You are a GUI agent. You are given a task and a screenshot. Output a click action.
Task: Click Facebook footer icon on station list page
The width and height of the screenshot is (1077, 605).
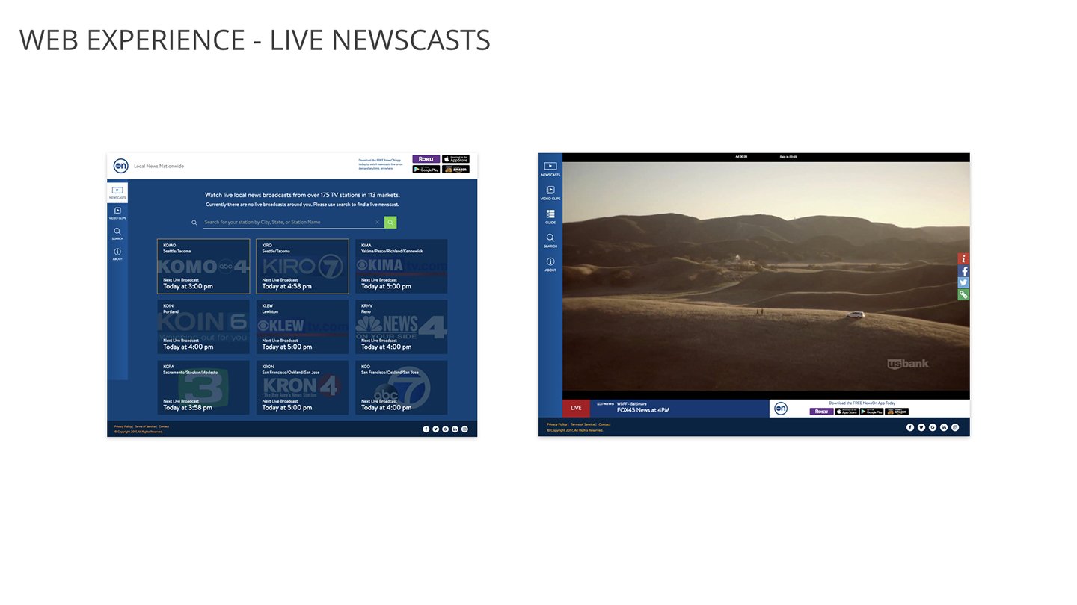[426, 429]
